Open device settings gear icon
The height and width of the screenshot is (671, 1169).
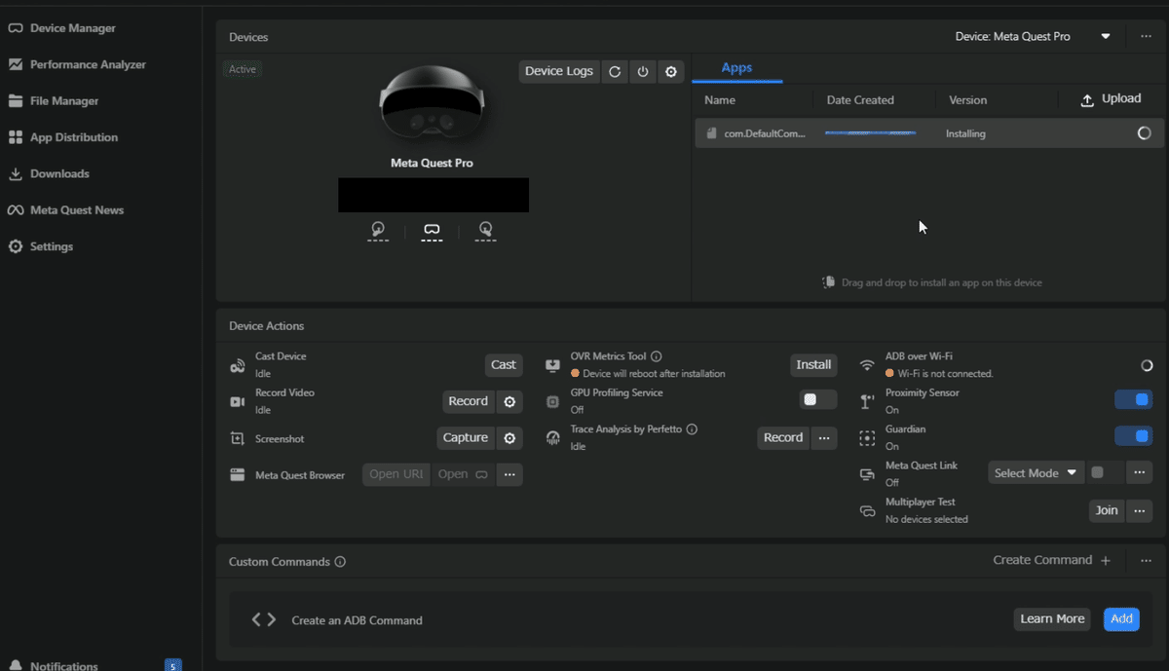point(671,71)
